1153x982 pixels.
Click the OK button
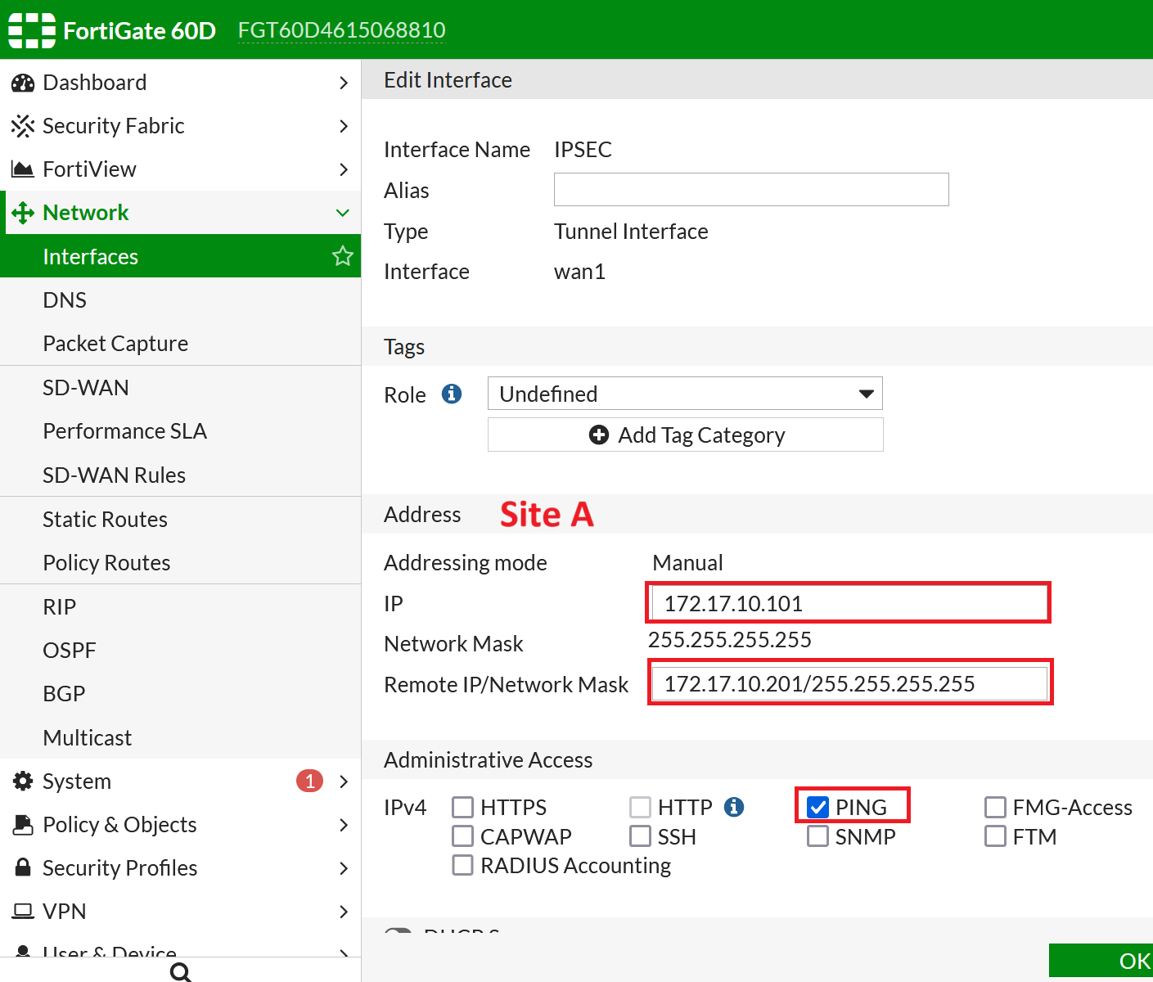coord(1101,961)
